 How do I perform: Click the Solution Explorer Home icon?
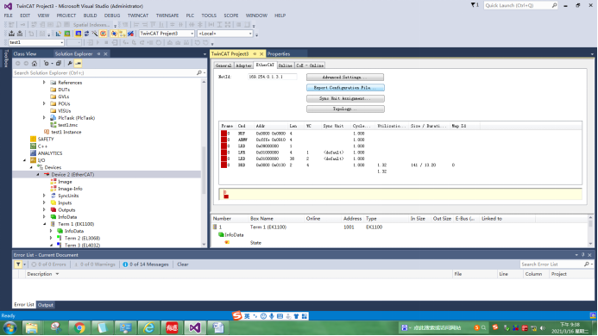[x=35, y=63]
